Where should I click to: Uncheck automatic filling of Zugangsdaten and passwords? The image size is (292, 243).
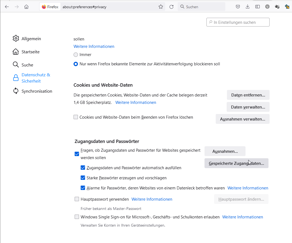click(x=83, y=168)
